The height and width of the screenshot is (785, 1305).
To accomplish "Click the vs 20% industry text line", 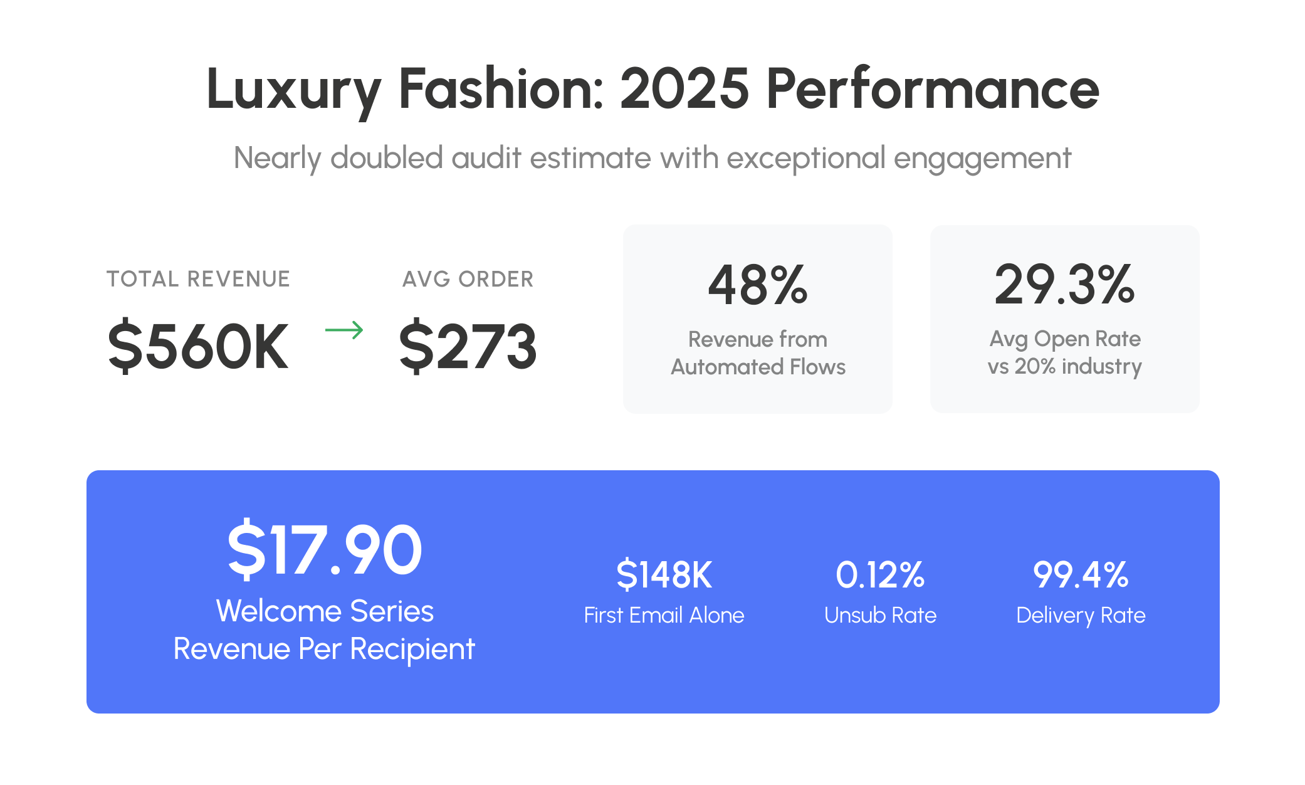I will tap(1064, 366).
